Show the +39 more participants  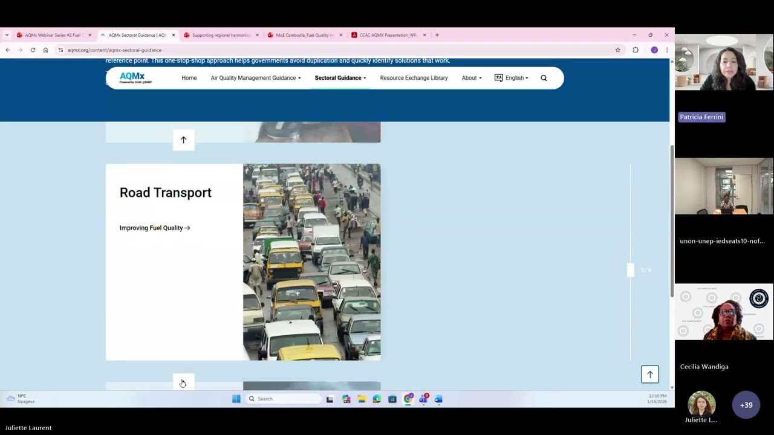746,405
